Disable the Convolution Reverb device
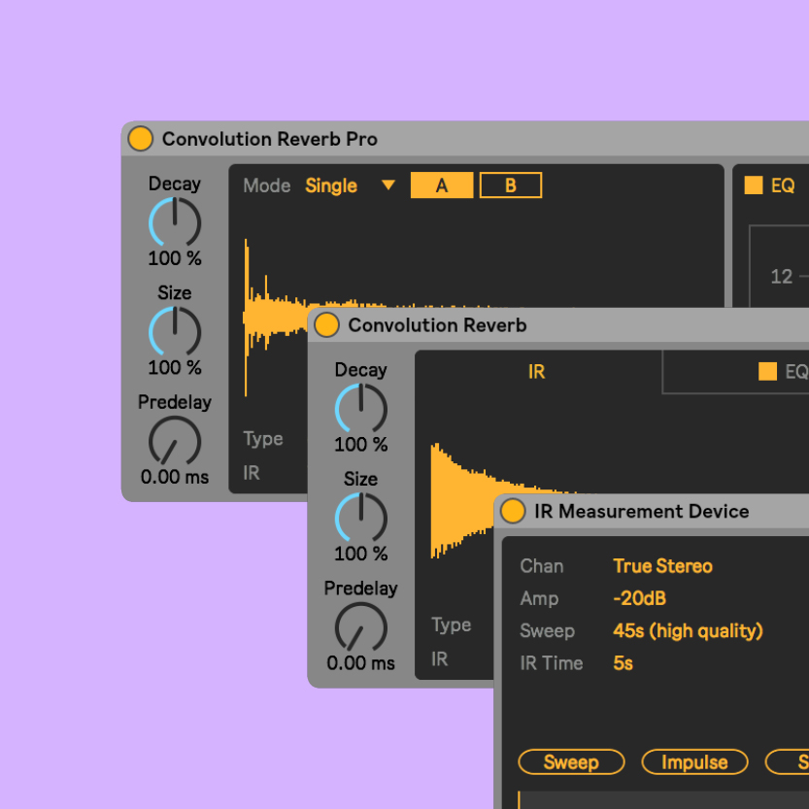 click(x=327, y=324)
